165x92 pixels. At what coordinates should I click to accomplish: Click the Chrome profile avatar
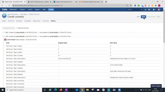(x=159, y=5)
